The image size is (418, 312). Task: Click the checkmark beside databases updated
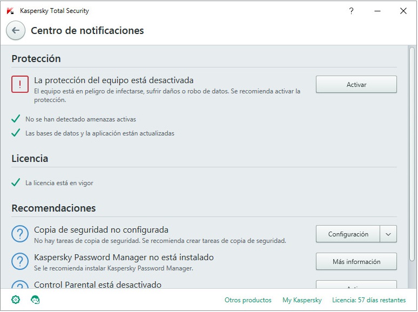pos(16,133)
